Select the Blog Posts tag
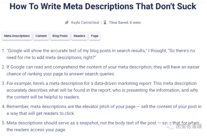This screenshot has height=136, width=207. [60, 36]
